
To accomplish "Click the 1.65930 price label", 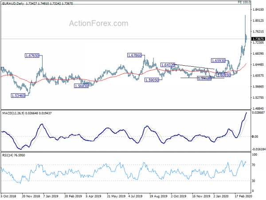I will (x=218, y=60).
